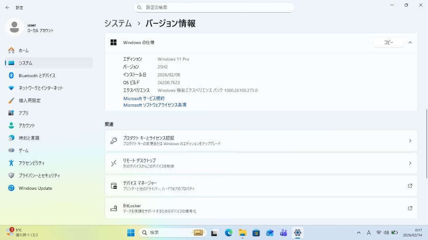The width and height of the screenshot is (428, 240).
Task: Click the Windows Start button
Action: (131, 232)
